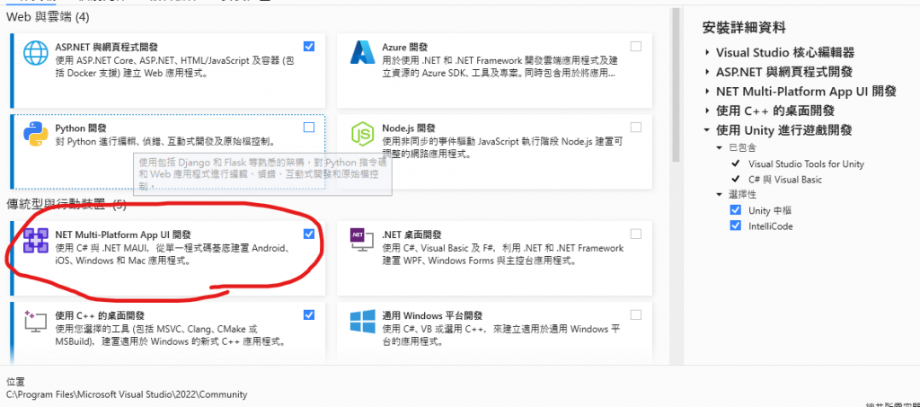The width and height of the screenshot is (920, 407).
Task: Click the Python logo icon
Action: click(x=36, y=134)
